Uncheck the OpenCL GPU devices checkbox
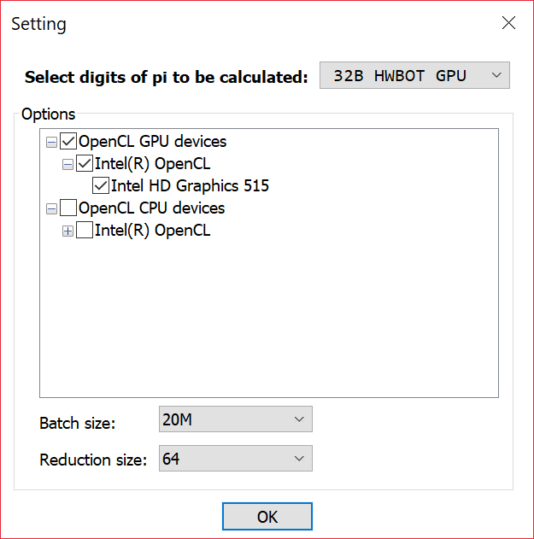 point(69,141)
